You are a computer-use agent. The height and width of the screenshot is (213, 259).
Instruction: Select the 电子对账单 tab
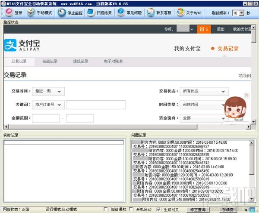113,62
